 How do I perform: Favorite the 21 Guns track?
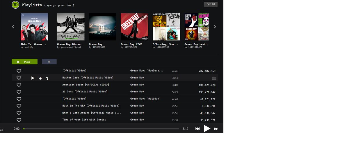[19, 92]
